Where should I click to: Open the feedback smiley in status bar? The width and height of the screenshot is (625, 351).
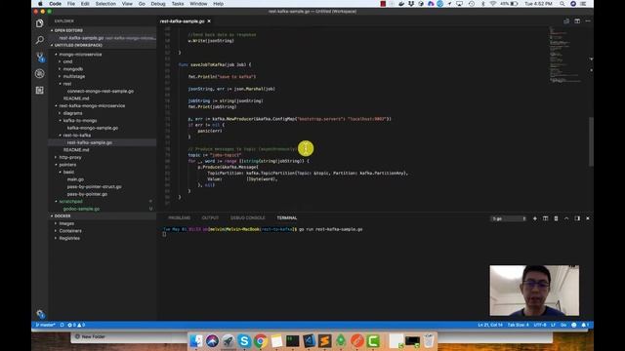pyautogui.click(x=574, y=325)
